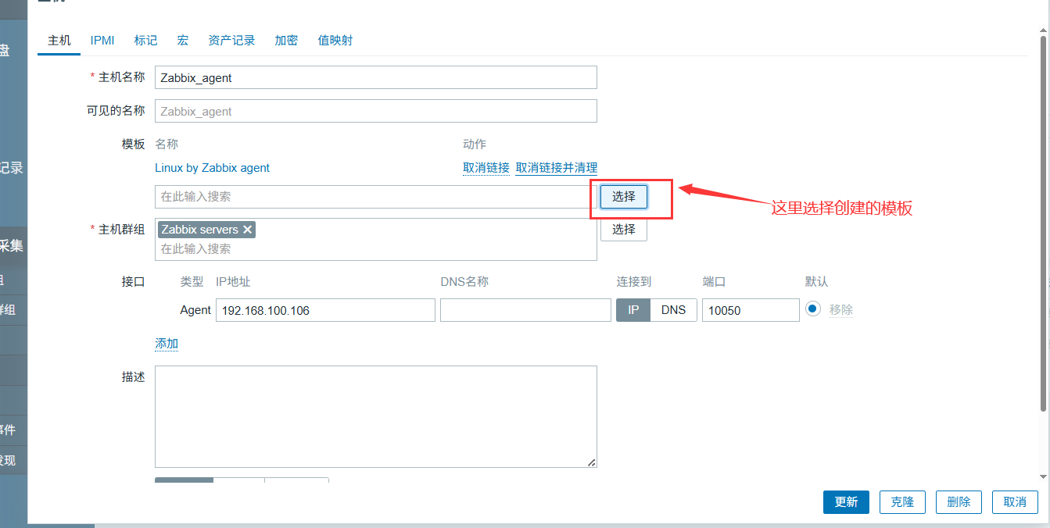Click the 删除 button
Image resolution: width=1050 pixels, height=528 pixels.
click(959, 502)
